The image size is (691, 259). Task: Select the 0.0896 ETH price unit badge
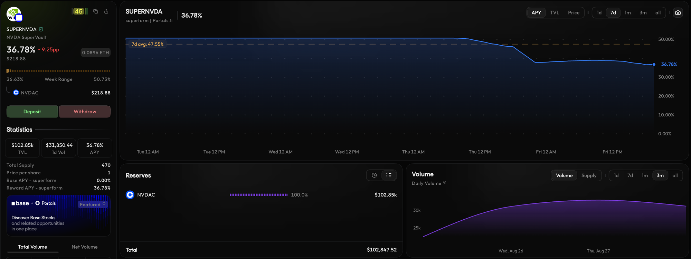95,52
